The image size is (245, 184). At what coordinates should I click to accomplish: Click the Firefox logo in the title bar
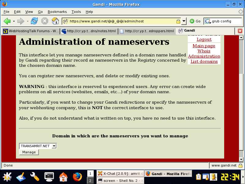5,4
